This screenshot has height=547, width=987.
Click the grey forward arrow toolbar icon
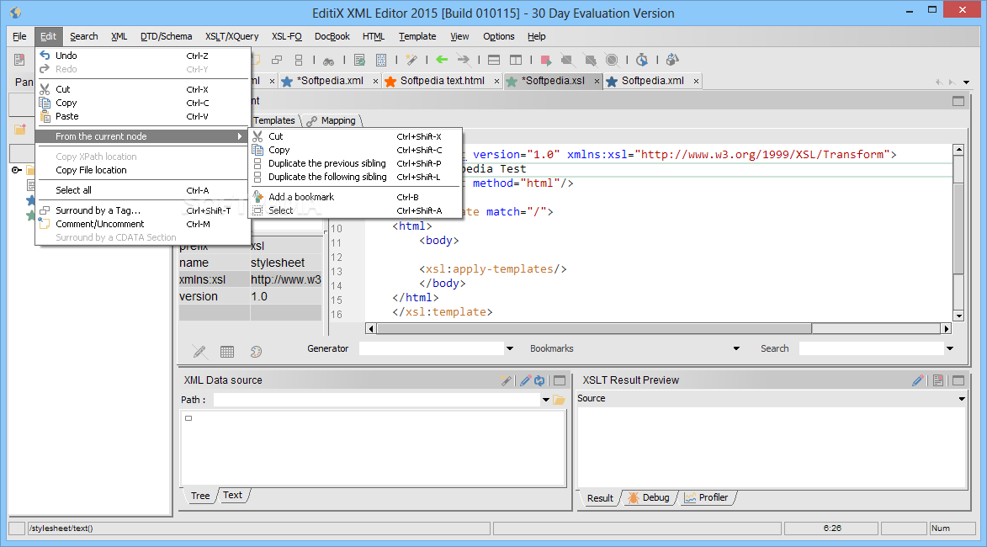(x=464, y=60)
